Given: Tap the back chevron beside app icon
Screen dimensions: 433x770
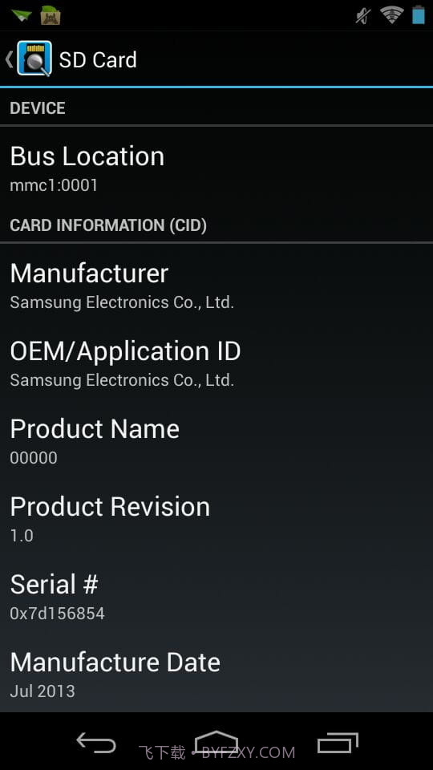Looking at the screenshot, I should [x=9, y=59].
